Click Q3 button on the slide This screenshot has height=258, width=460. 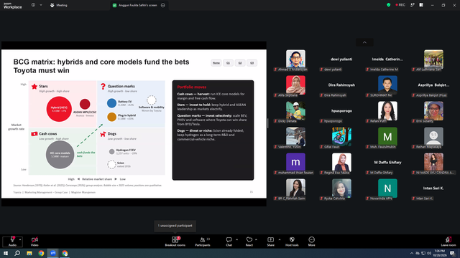[252, 63]
